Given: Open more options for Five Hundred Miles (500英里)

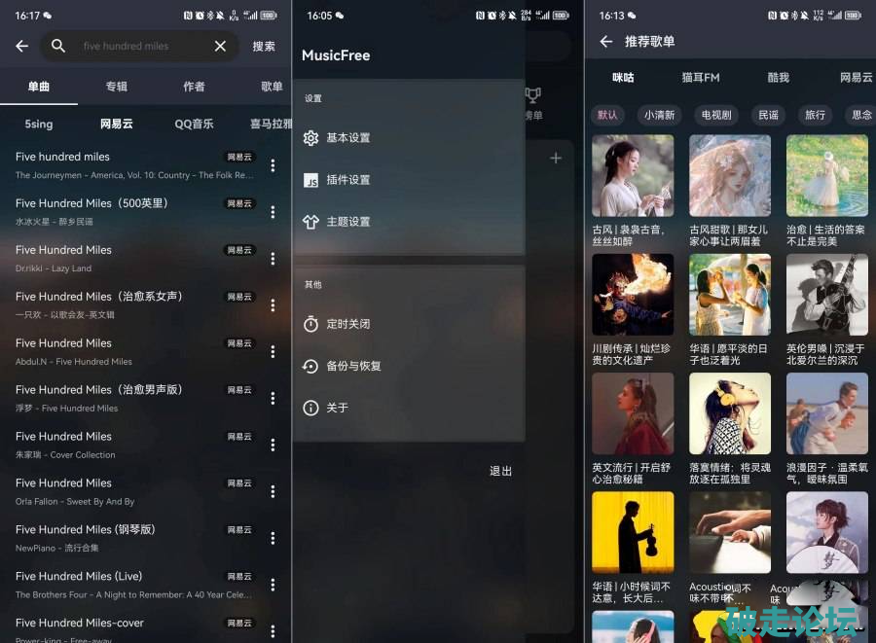Looking at the screenshot, I should (x=273, y=212).
